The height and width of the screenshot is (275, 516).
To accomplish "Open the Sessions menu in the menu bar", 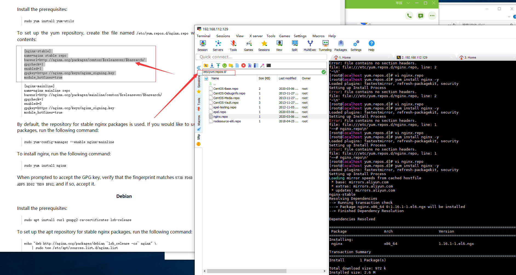I will (x=223, y=36).
